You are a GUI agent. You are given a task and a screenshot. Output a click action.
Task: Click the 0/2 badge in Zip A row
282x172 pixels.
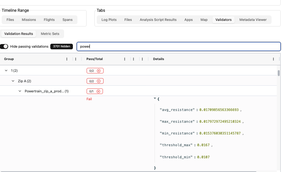[x=95, y=81]
